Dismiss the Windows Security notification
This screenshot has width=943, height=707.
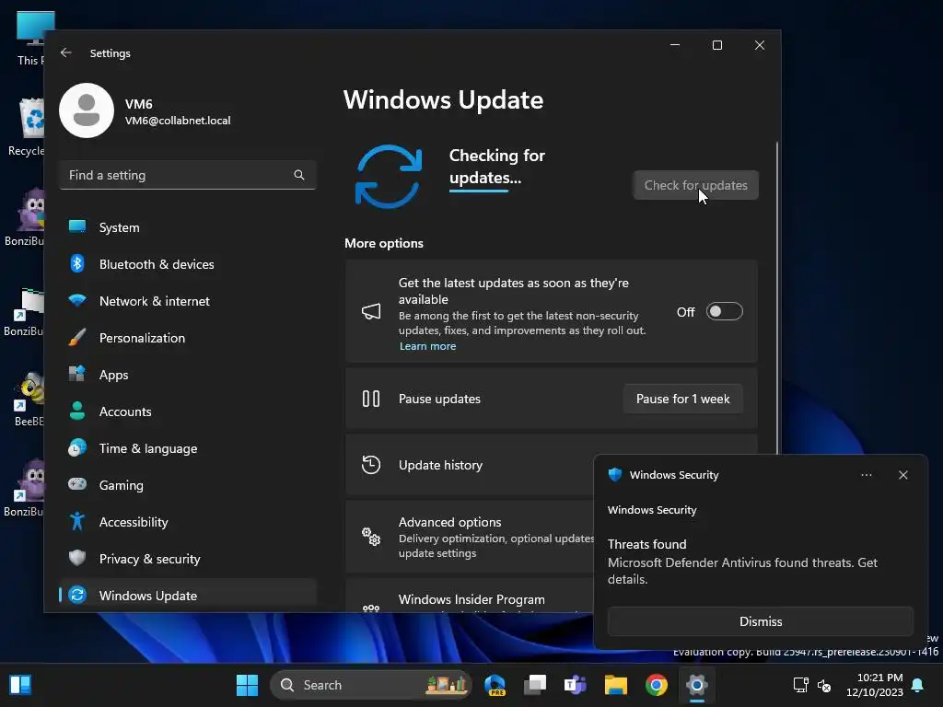[761, 621]
